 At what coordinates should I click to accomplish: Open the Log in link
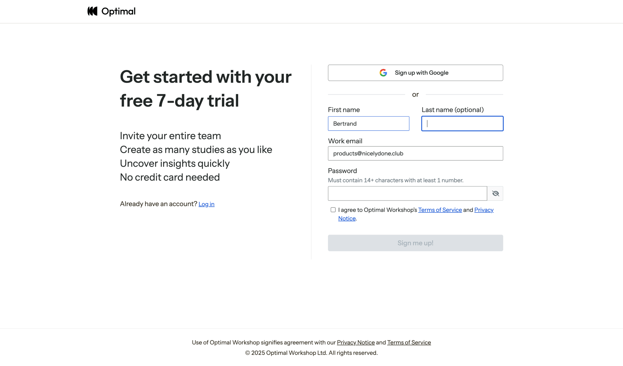pyautogui.click(x=206, y=204)
